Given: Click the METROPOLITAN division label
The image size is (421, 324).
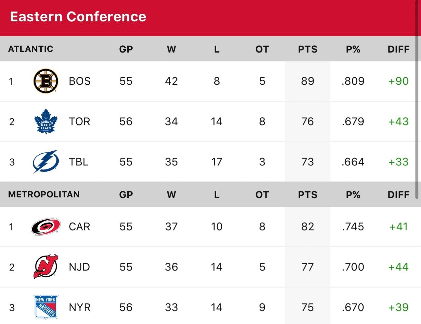Looking at the screenshot, I should coord(44,194).
